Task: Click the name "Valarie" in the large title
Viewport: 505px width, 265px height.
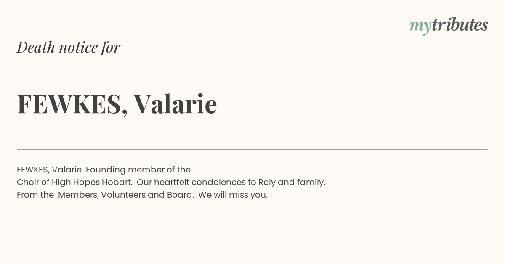Action: tap(175, 104)
